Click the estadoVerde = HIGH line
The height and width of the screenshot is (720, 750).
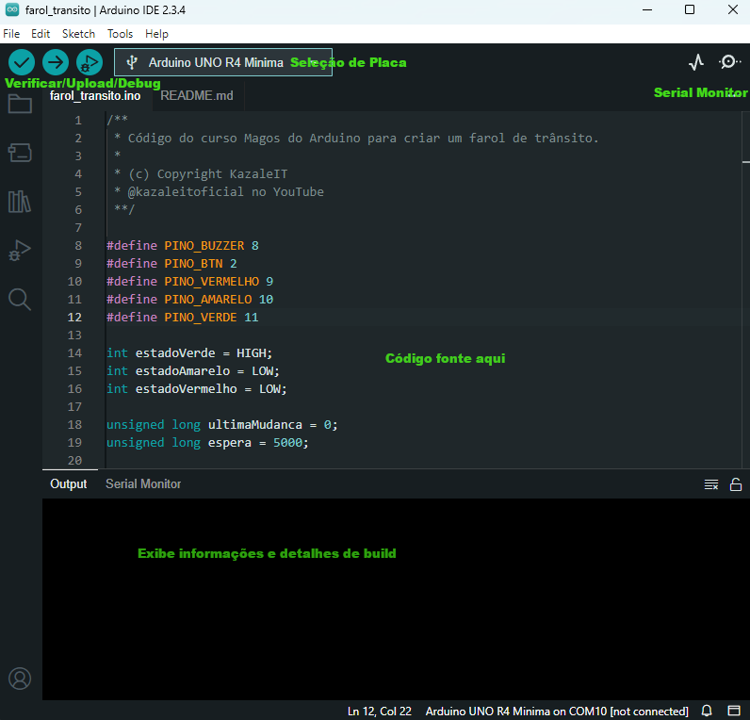(189, 353)
